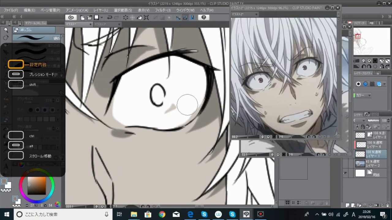Select the 消しゴム sub tool group

tap(34, 30)
